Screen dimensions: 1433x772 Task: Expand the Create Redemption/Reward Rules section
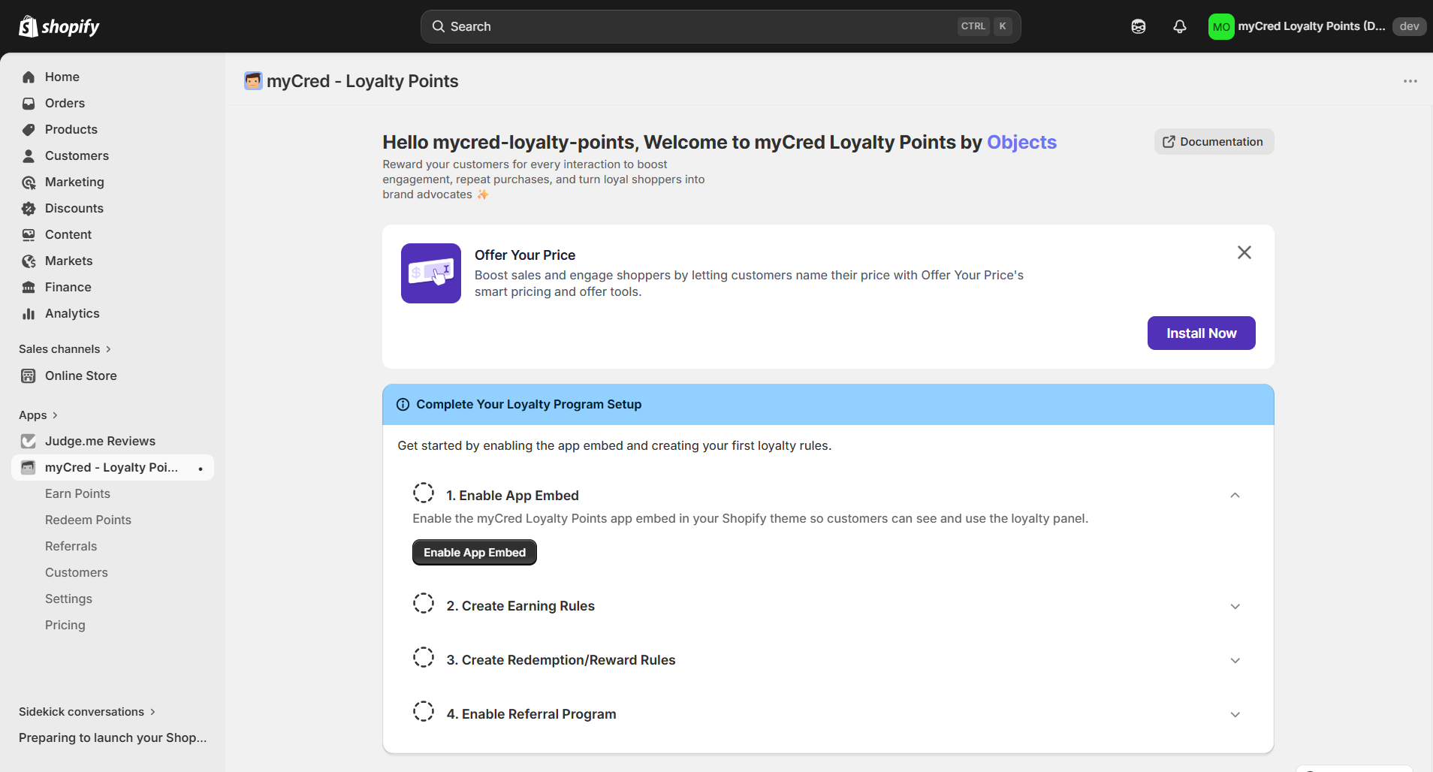point(1235,660)
